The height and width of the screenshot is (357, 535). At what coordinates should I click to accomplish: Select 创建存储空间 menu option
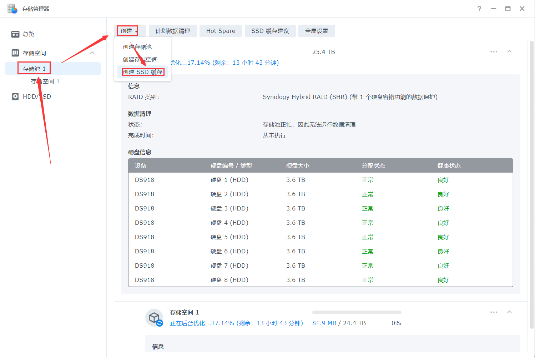pos(140,60)
